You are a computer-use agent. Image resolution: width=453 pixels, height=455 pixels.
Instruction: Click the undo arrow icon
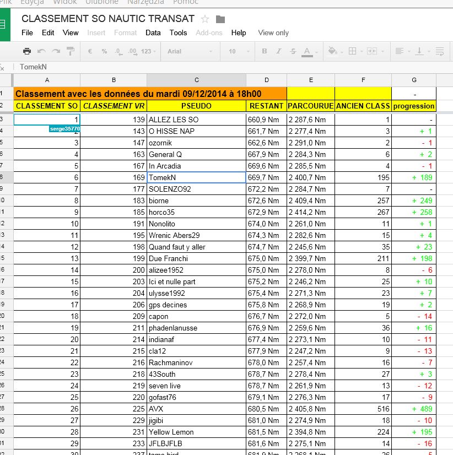[41, 51]
